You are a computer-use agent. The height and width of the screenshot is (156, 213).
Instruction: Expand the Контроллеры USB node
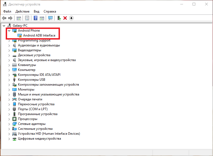[9, 80]
